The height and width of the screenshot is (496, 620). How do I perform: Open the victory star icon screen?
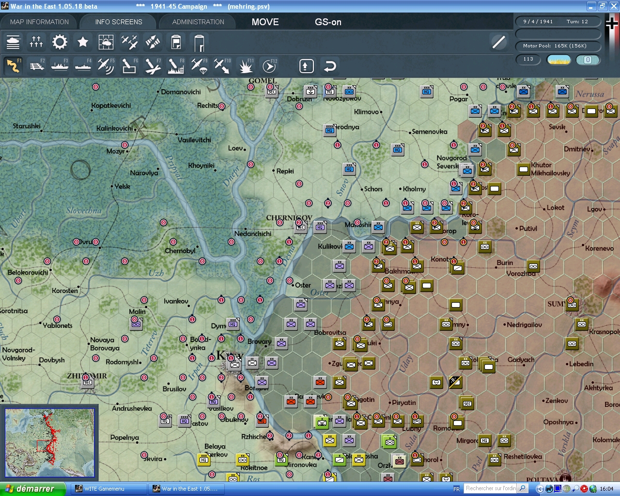point(83,42)
